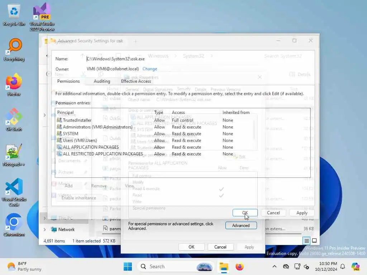
Task: Open the weather widget on taskbar
Action: 24,266
